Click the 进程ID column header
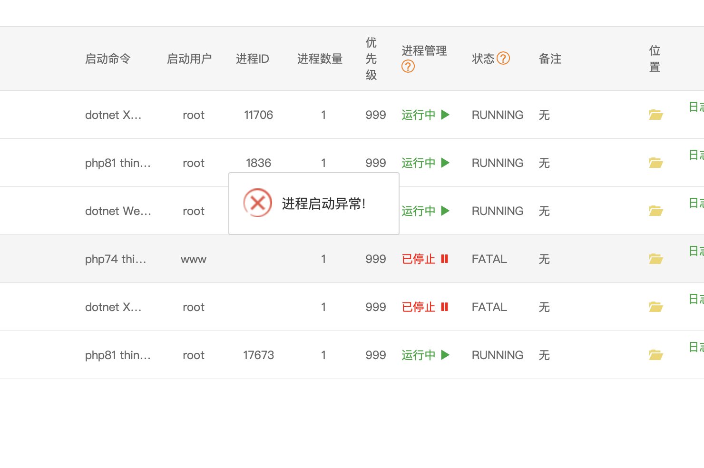 click(x=253, y=58)
